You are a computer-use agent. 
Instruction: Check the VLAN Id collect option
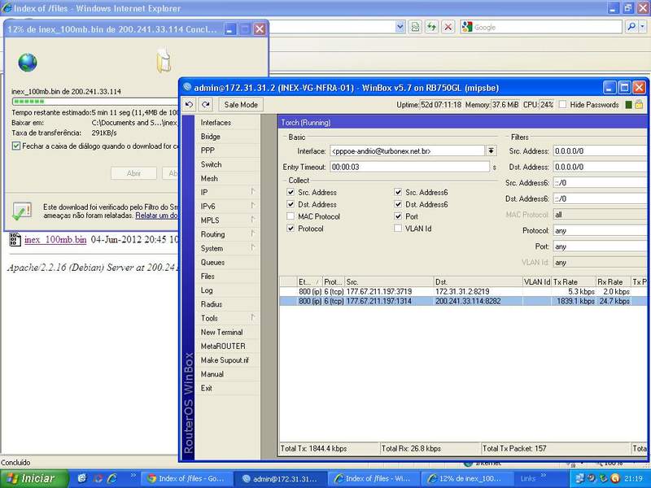[x=398, y=229]
